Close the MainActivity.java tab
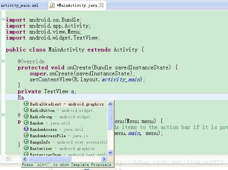This screenshot has width=228, height=170. click(x=102, y=6)
